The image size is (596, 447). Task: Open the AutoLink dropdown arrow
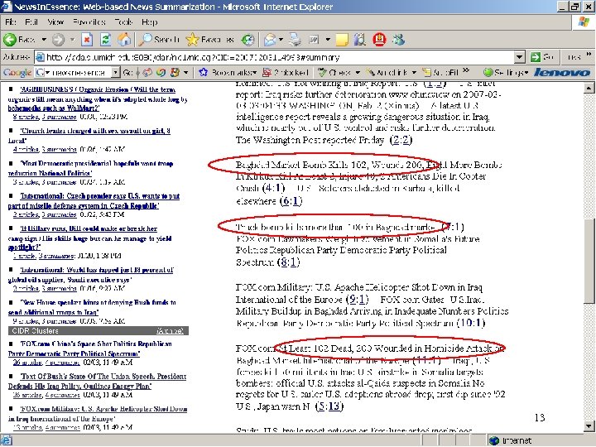414,72
